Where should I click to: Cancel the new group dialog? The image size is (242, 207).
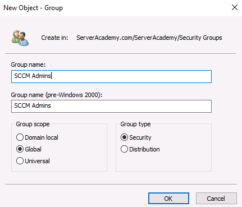pyautogui.click(x=216, y=199)
